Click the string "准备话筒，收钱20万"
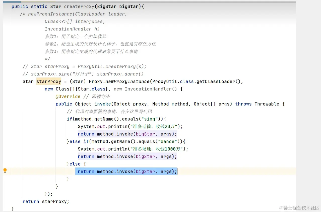The height and width of the screenshot is (212, 321). [154, 126]
